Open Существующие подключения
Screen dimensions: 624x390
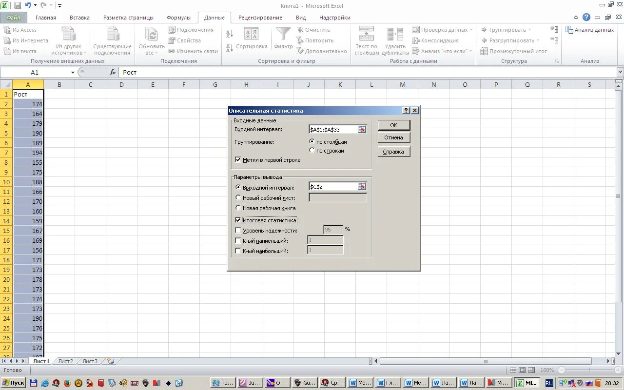pos(113,40)
